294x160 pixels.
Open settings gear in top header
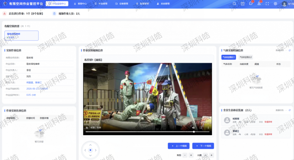pos(275,3)
